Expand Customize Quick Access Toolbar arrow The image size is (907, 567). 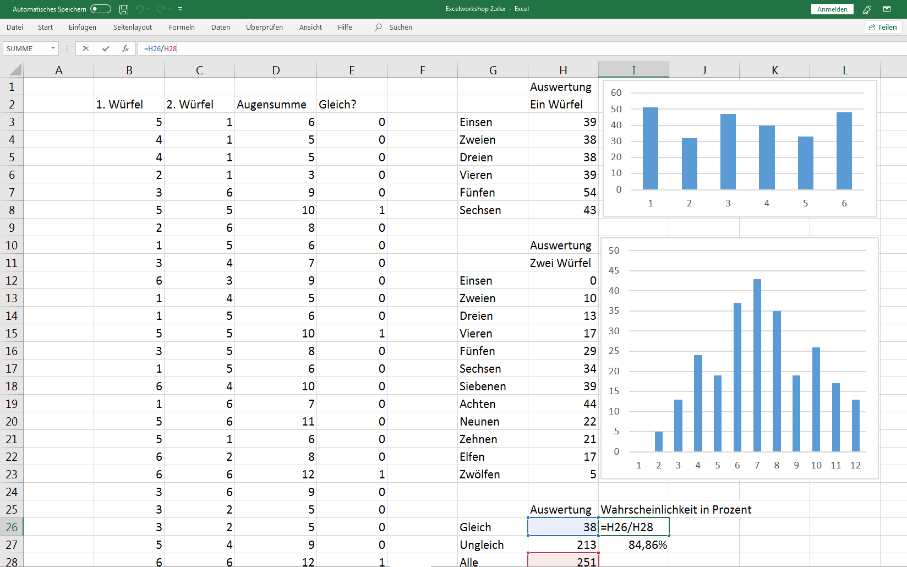click(180, 9)
